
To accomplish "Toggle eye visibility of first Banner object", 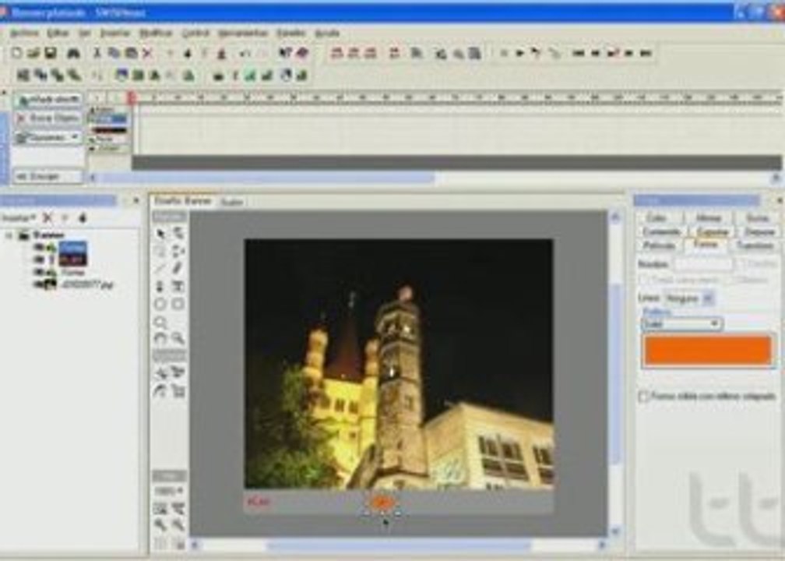I will coord(39,247).
